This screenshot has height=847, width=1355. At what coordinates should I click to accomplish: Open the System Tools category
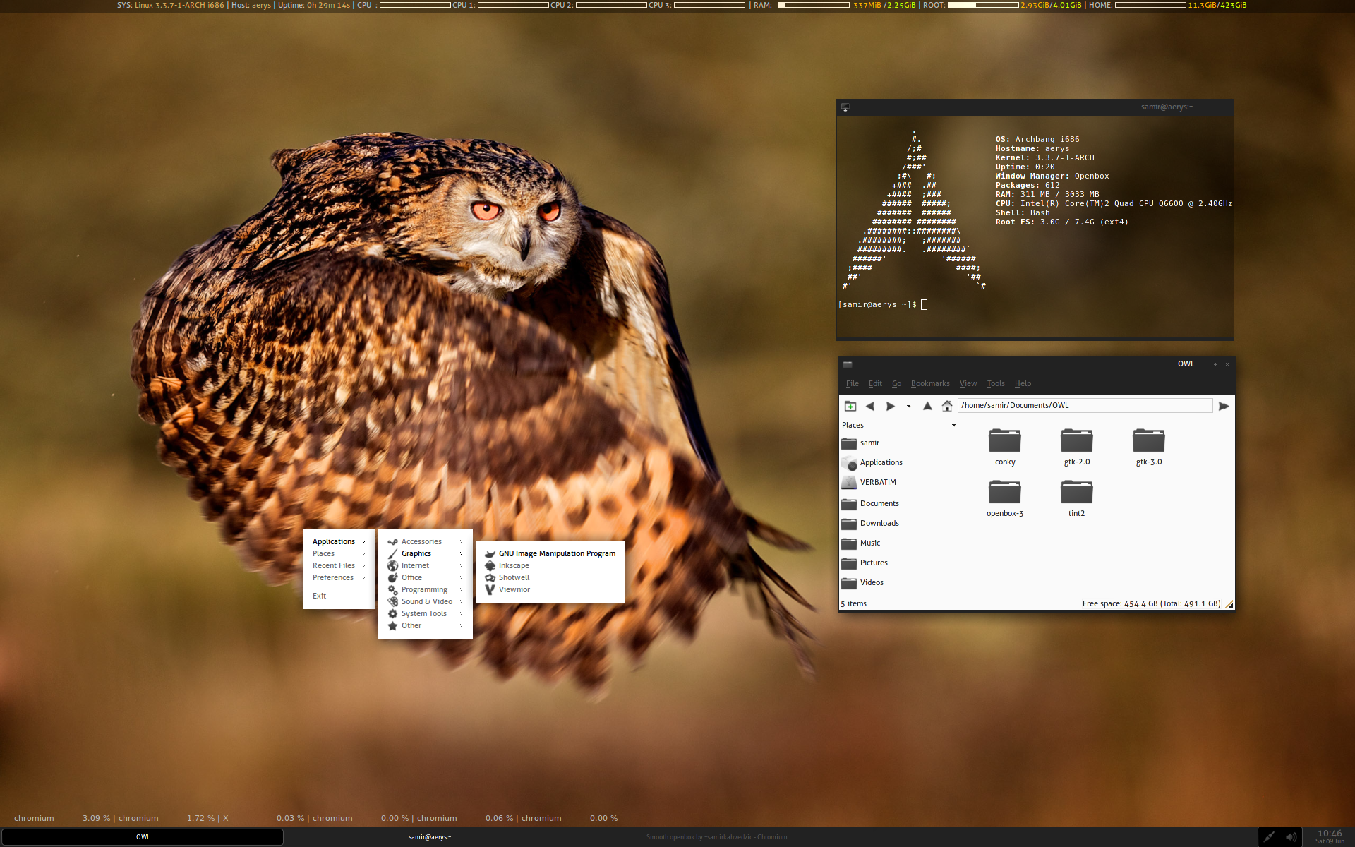tap(426, 613)
